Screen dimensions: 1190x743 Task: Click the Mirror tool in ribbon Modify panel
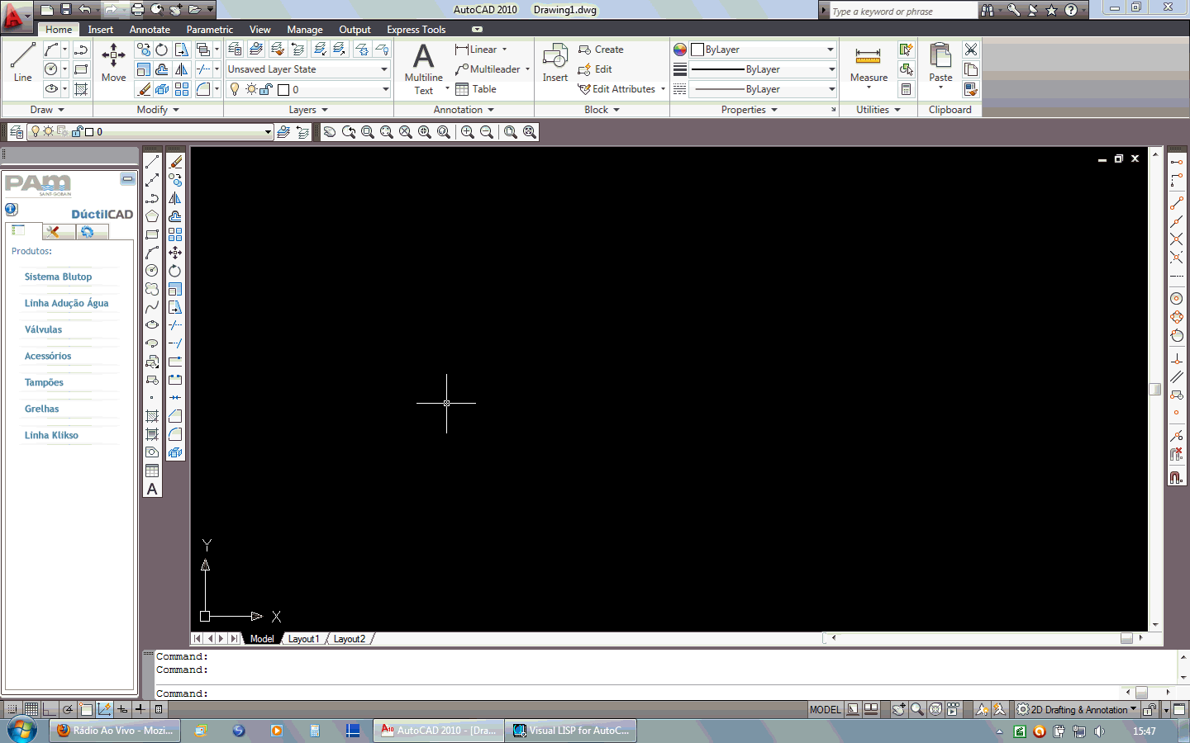click(x=182, y=69)
